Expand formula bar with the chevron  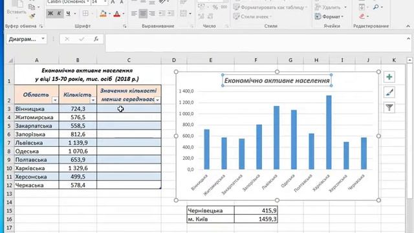pyautogui.click(x=408, y=39)
